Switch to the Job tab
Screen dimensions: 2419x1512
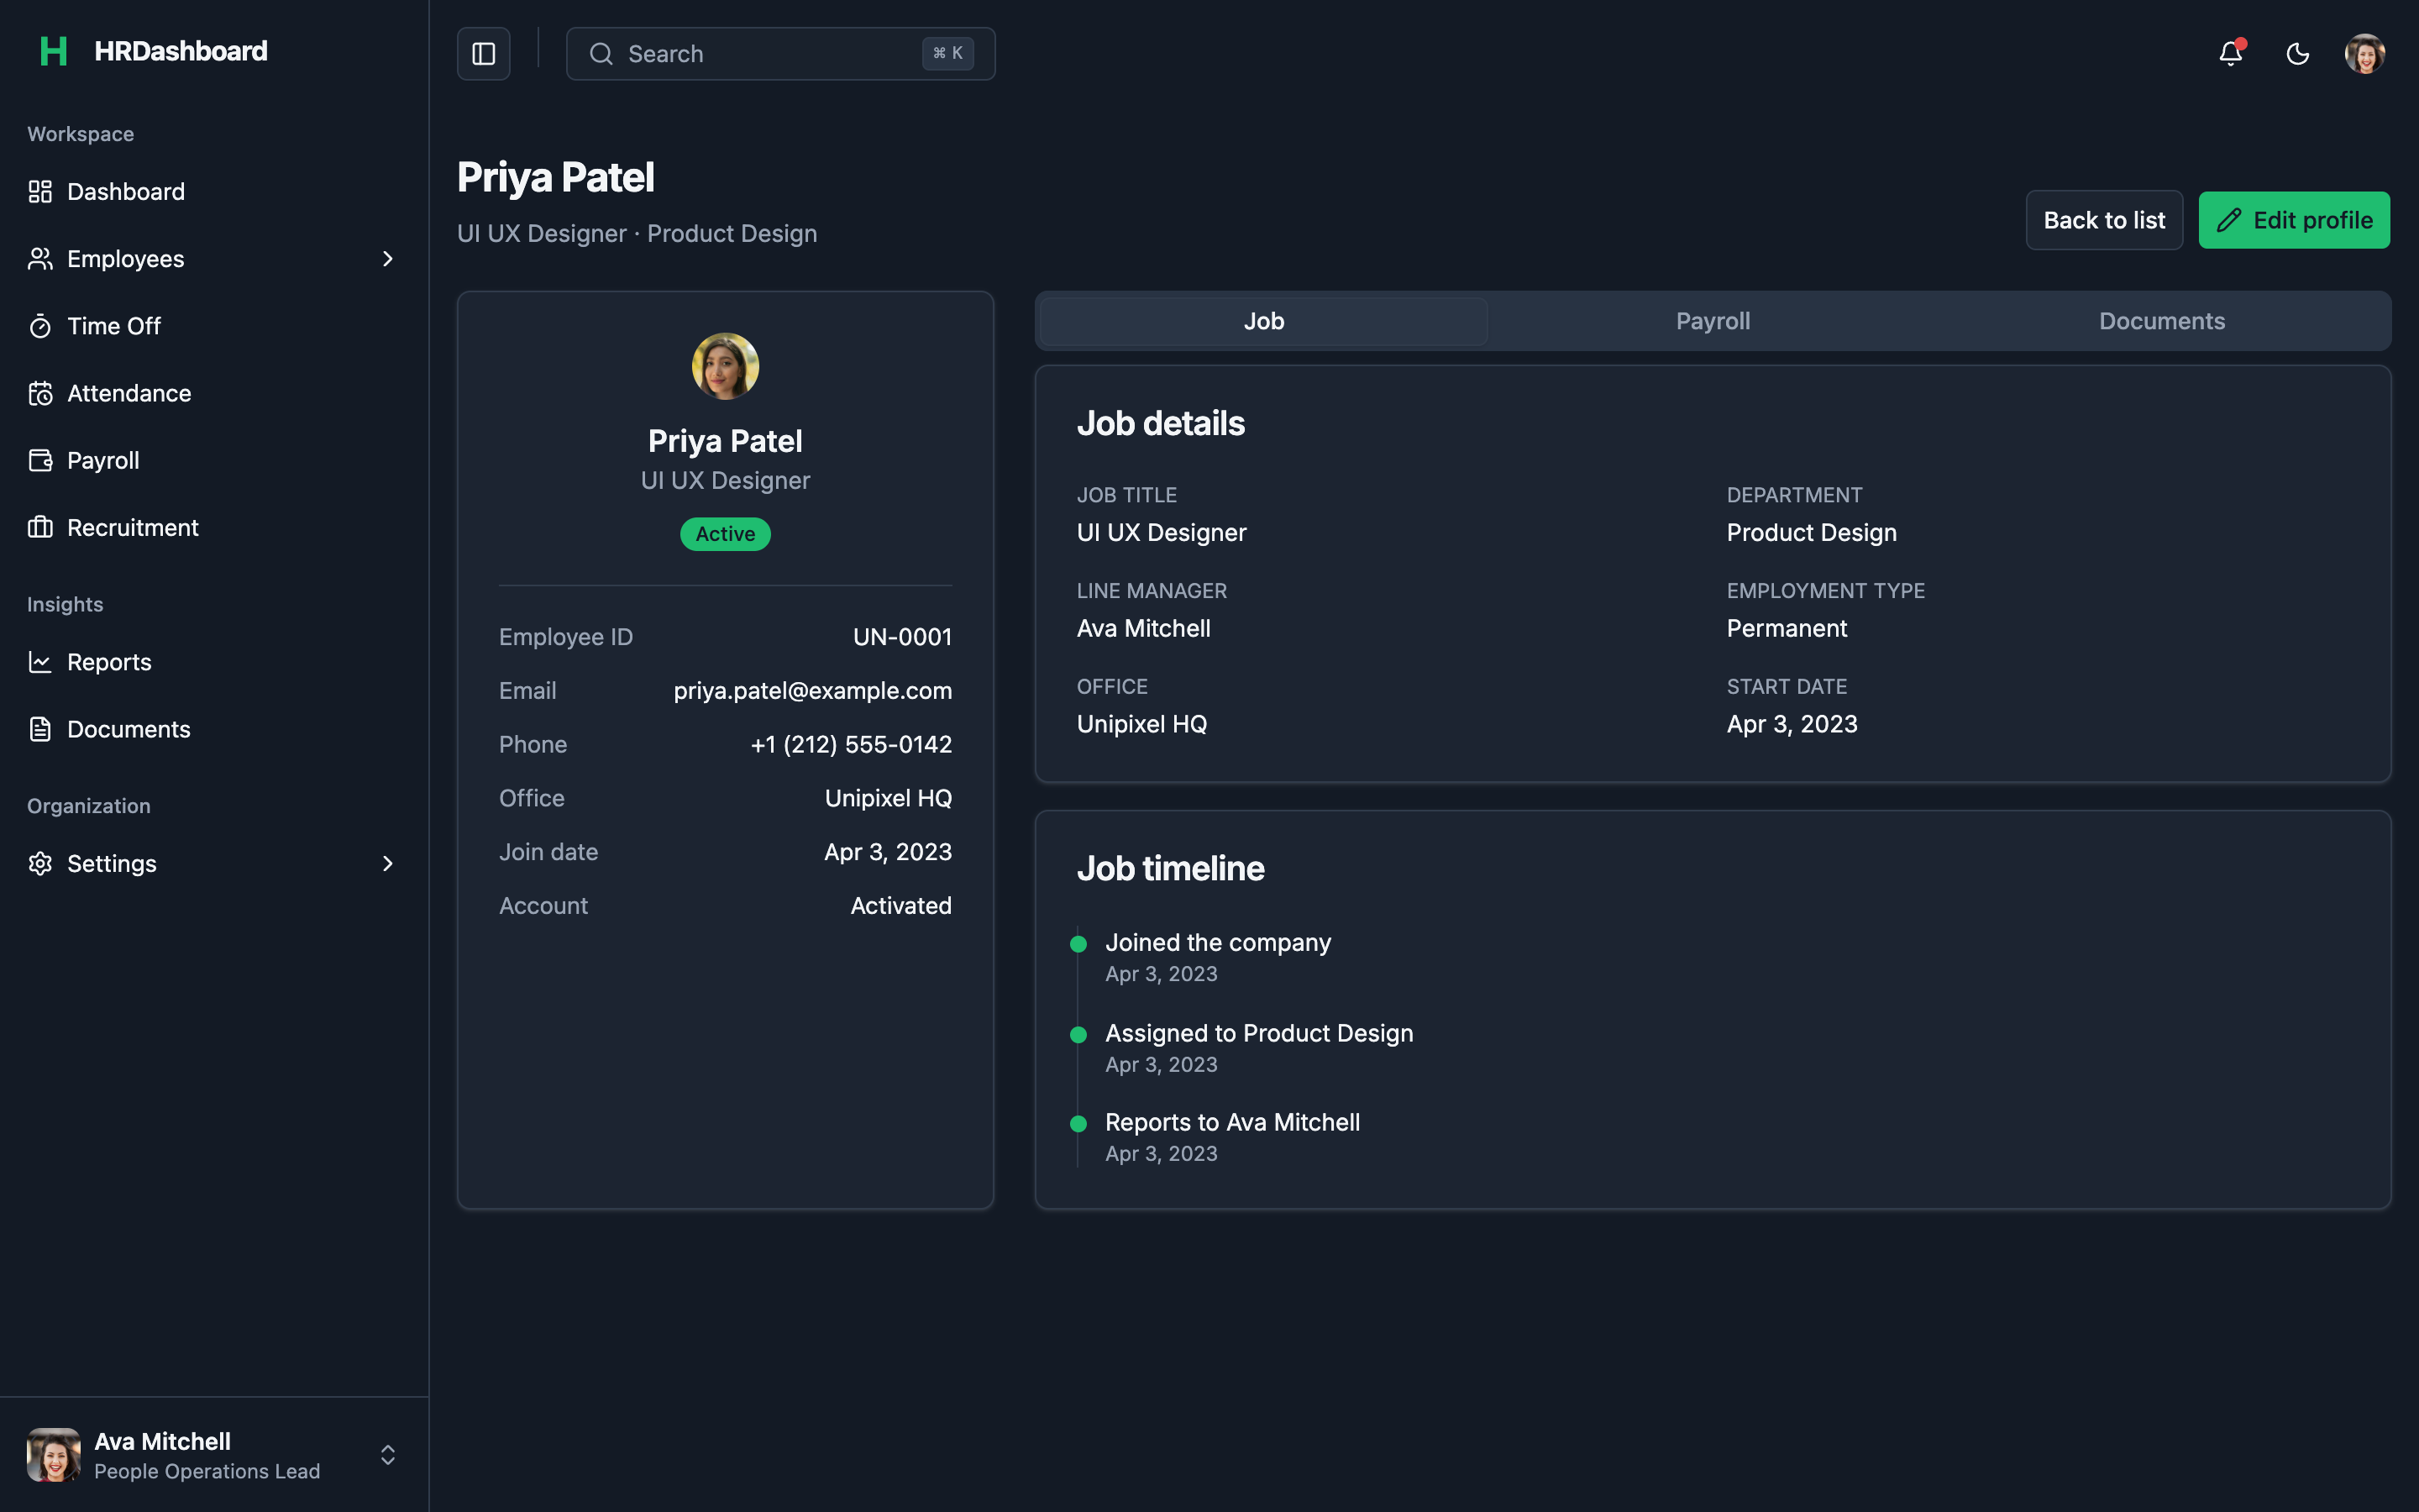point(1263,321)
